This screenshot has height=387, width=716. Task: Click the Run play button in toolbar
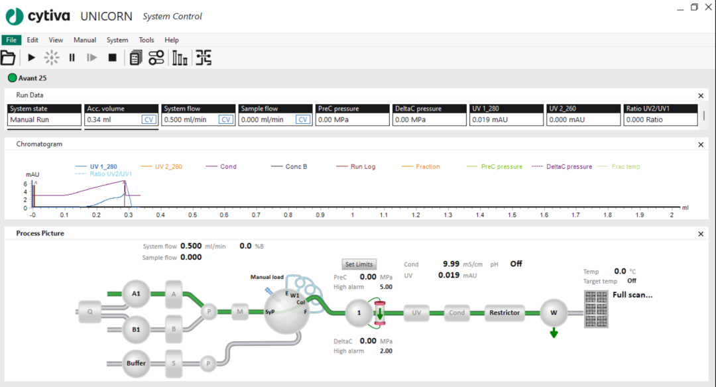pyautogui.click(x=32, y=58)
